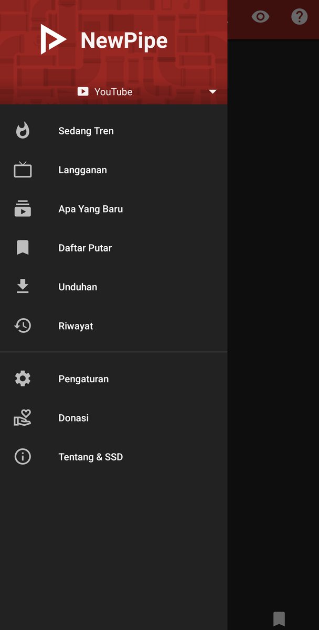Select Apa Yang Baru menu entry
The image size is (319, 630).
tap(114, 208)
